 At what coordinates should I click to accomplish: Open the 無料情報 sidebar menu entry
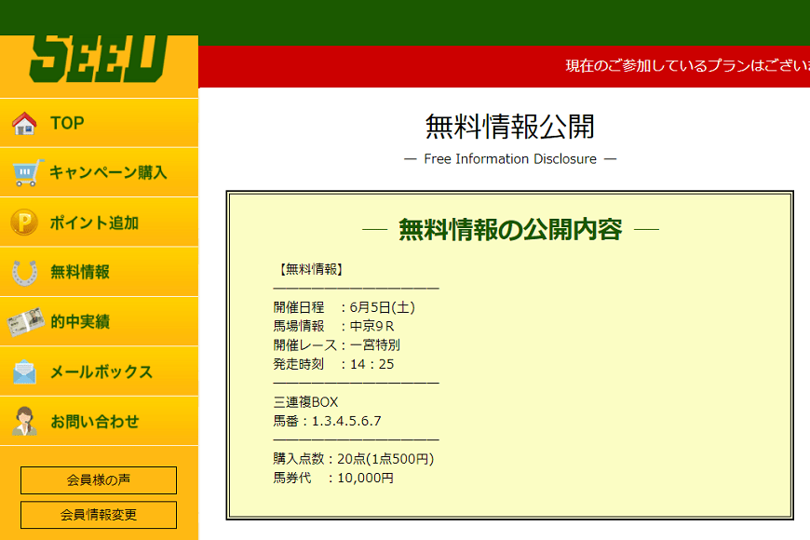(80, 272)
